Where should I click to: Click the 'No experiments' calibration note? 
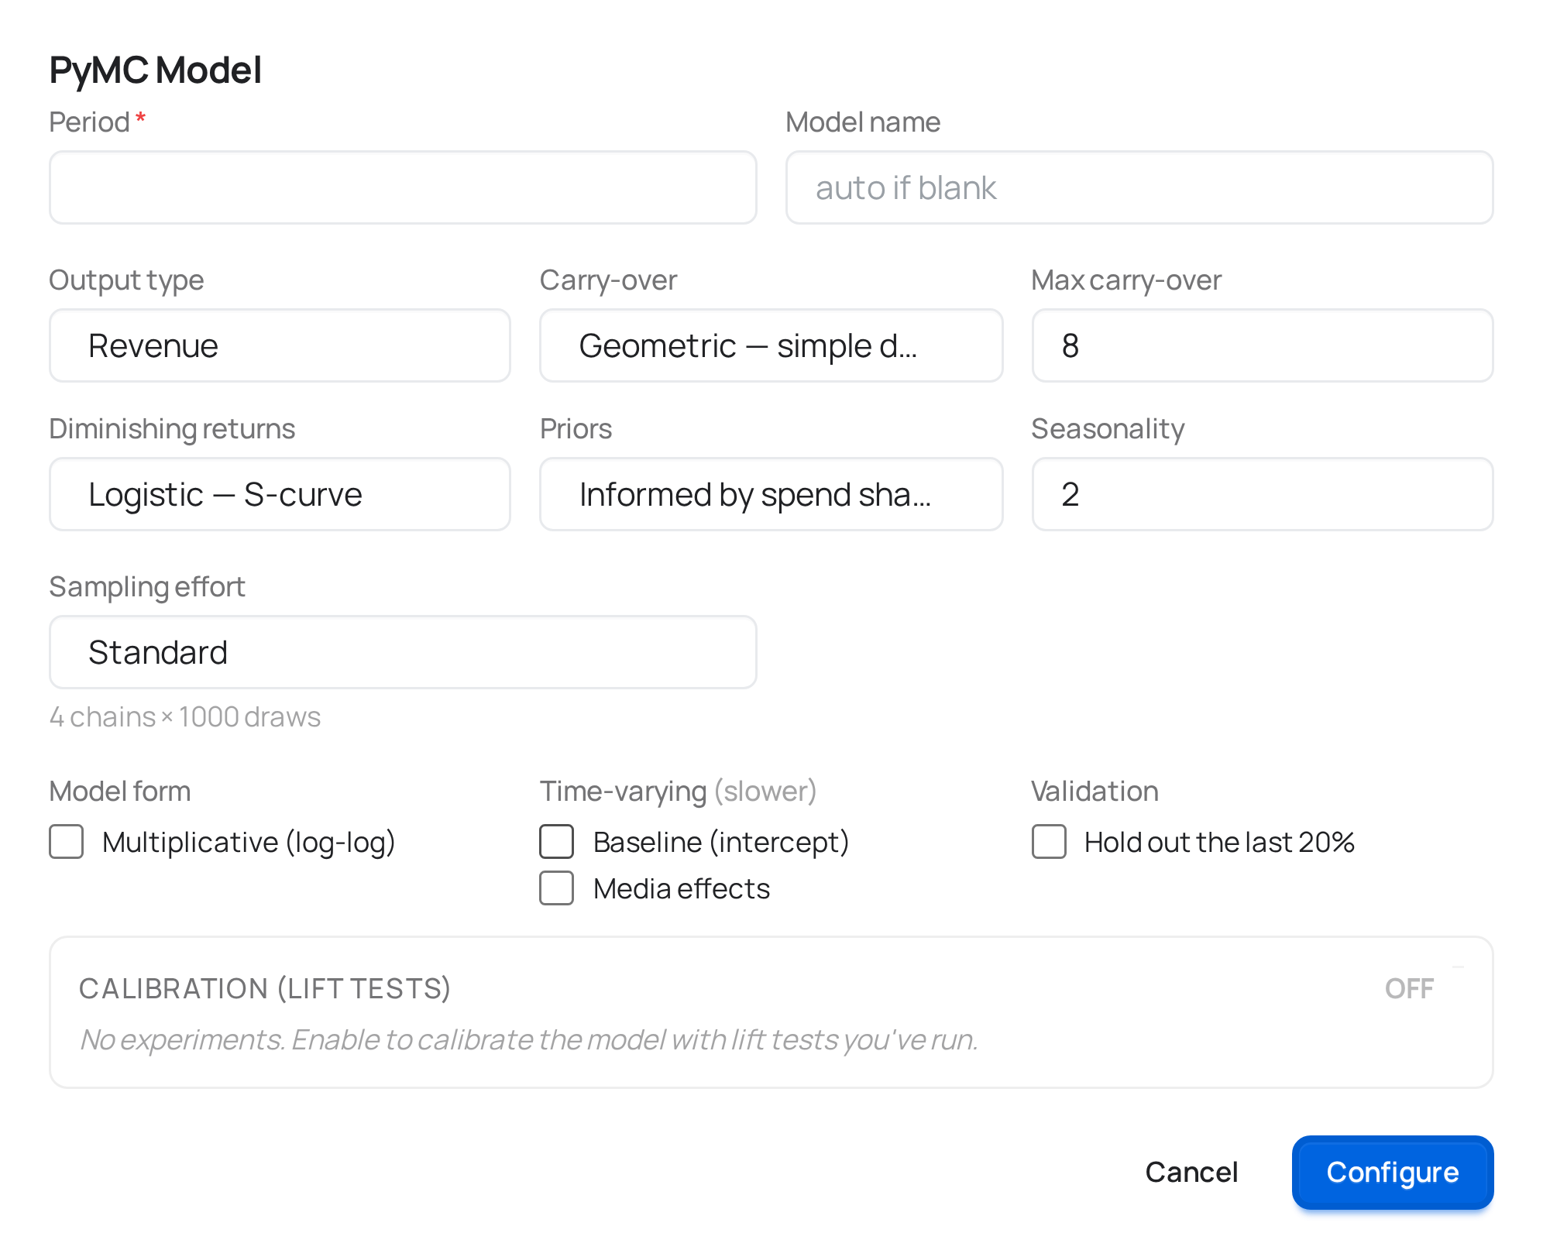click(x=529, y=1039)
